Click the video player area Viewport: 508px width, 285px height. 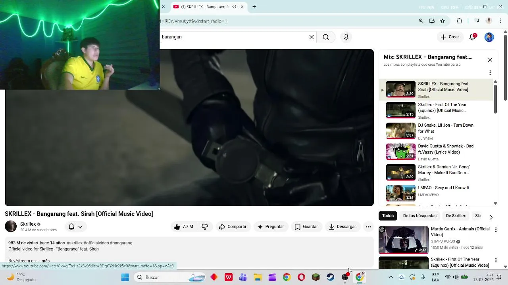click(189, 127)
